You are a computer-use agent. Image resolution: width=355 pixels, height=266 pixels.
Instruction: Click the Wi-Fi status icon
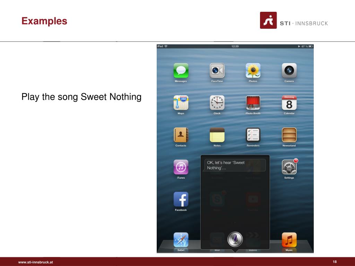(x=166, y=46)
